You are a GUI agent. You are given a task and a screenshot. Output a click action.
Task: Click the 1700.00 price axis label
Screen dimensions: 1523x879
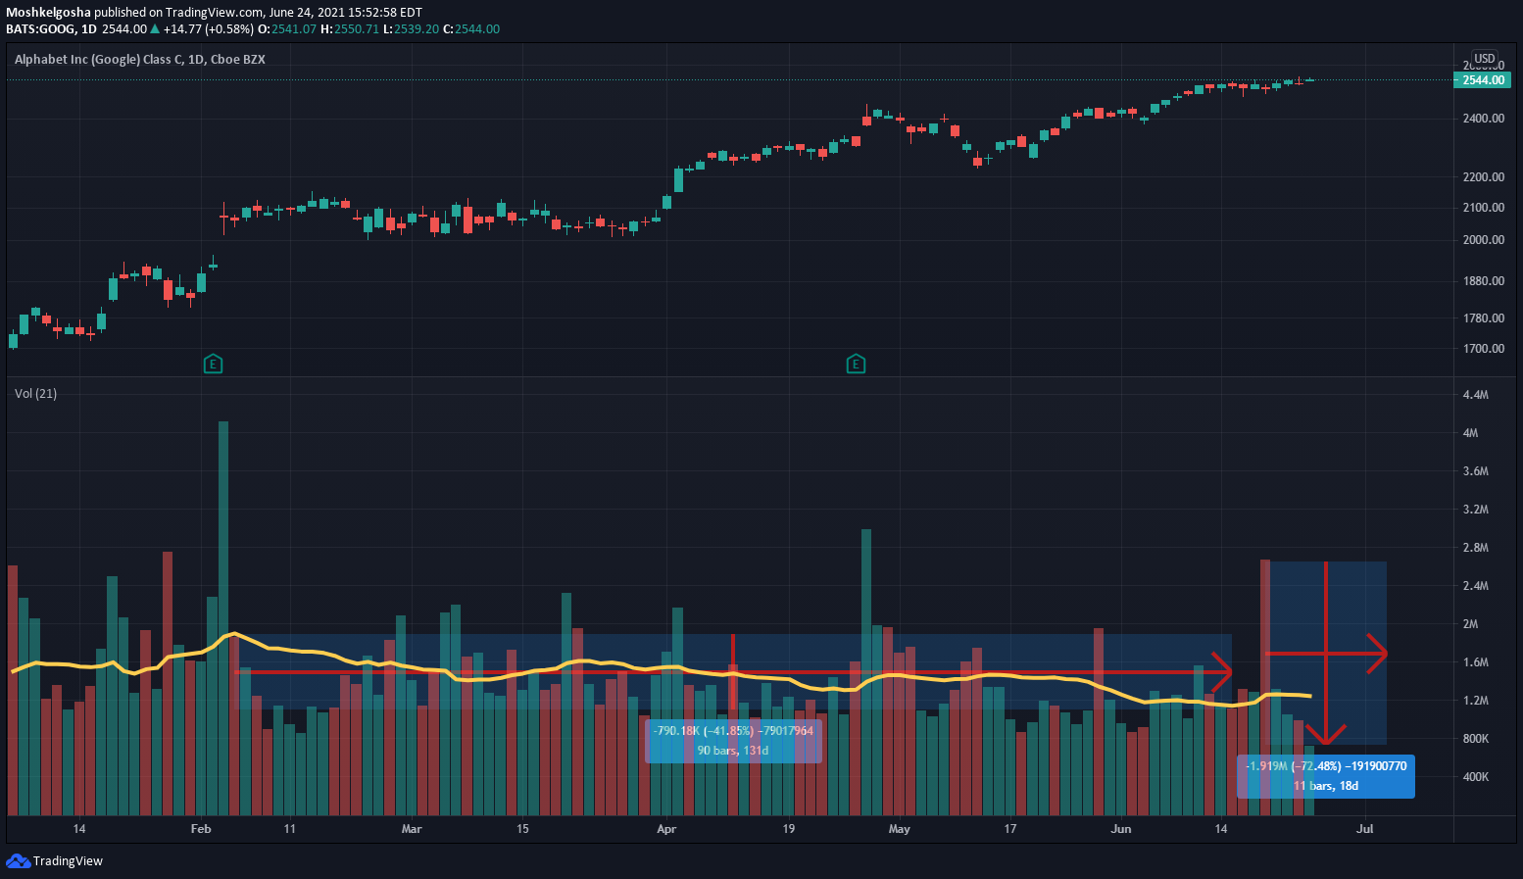(x=1483, y=349)
